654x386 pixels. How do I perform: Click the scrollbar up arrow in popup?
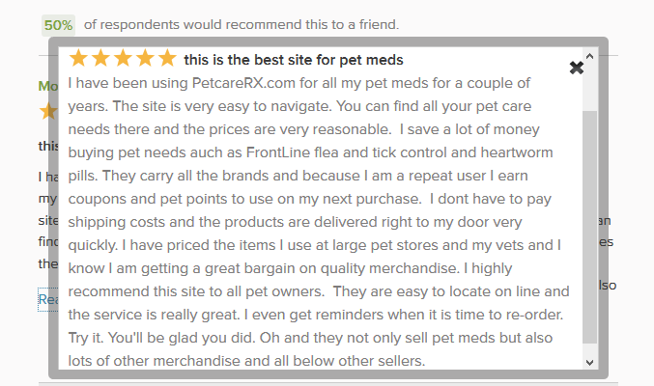(589, 56)
